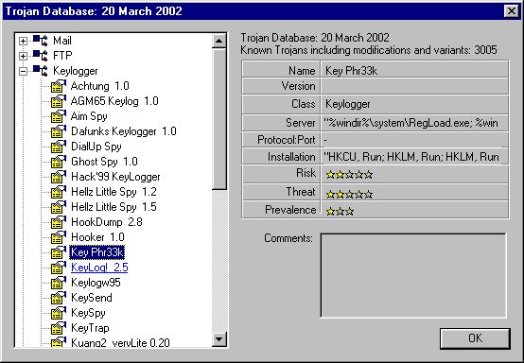This screenshot has width=524, height=363.
Task: Select the FTP category in tree
Action: pyautogui.click(x=62, y=56)
